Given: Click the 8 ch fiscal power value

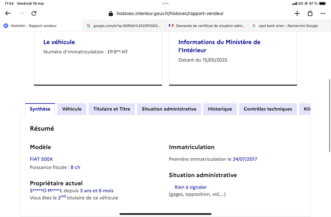Looking at the screenshot, I should click(x=75, y=167).
